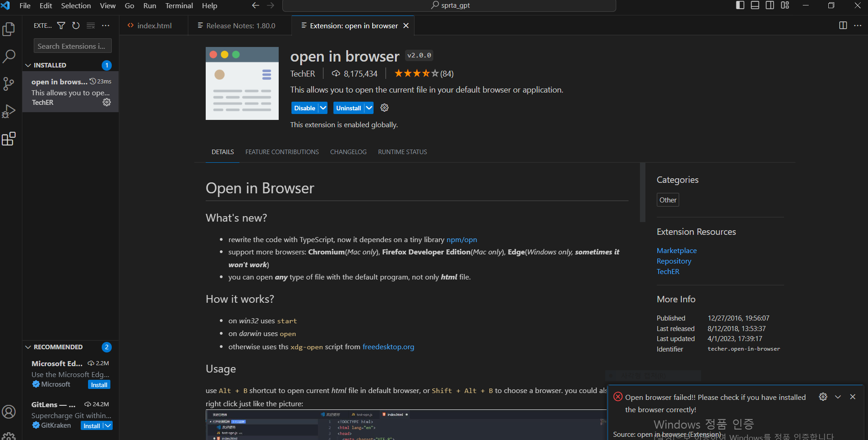Open the npm/opn link
Screen dimensions: 868x440
(x=462, y=239)
